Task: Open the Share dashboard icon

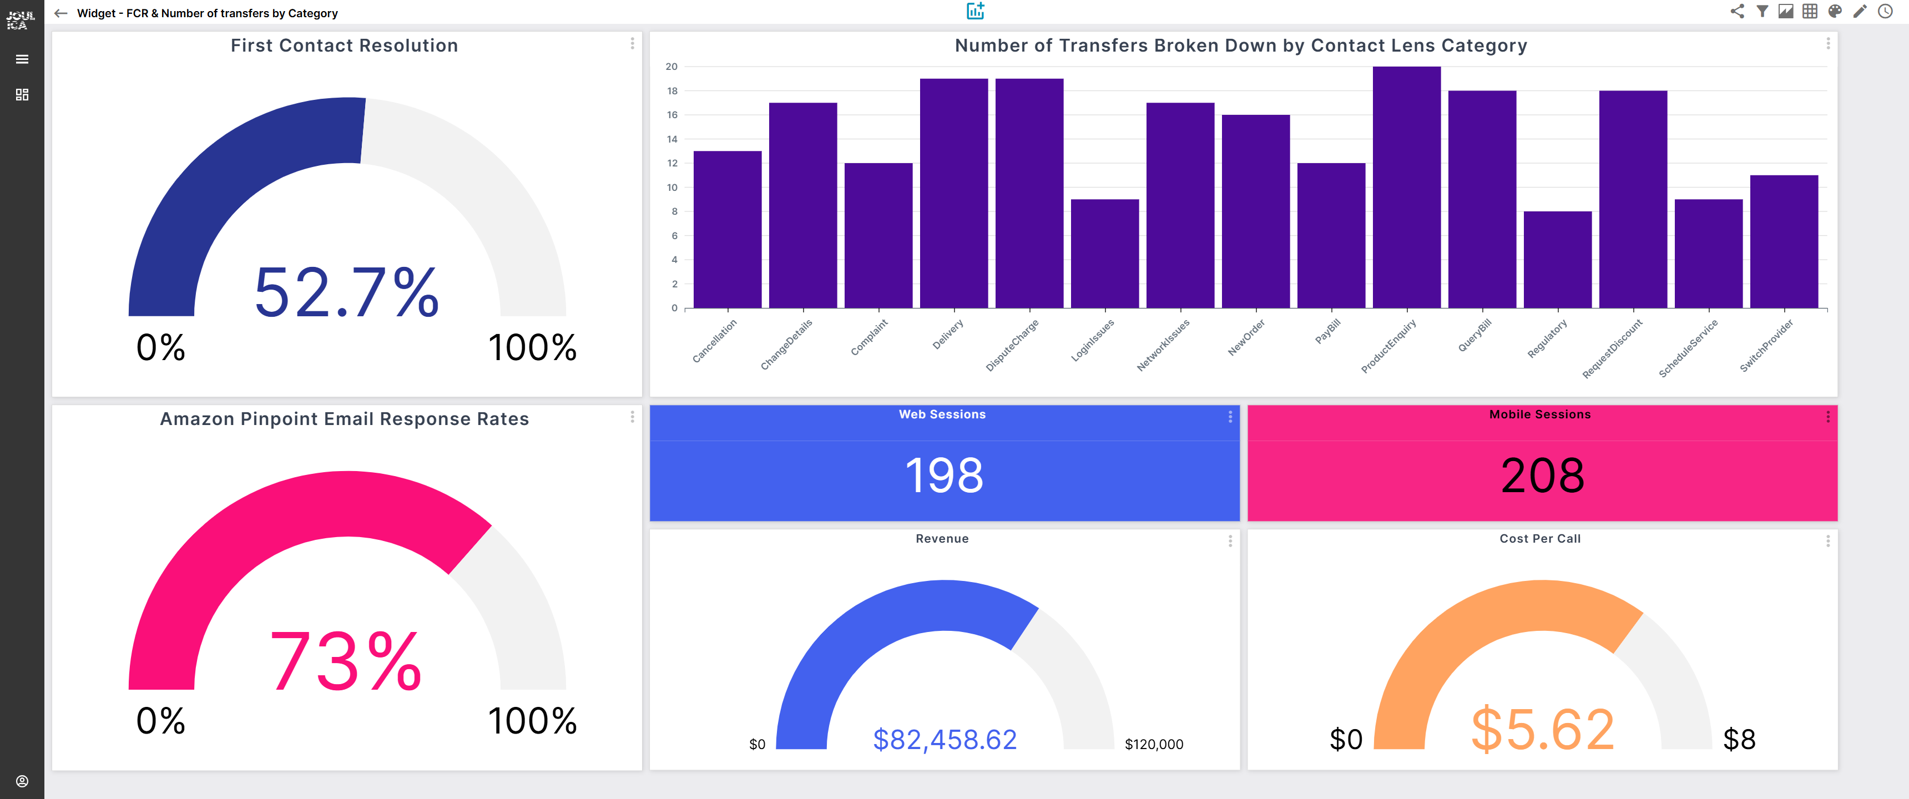Action: (1737, 11)
